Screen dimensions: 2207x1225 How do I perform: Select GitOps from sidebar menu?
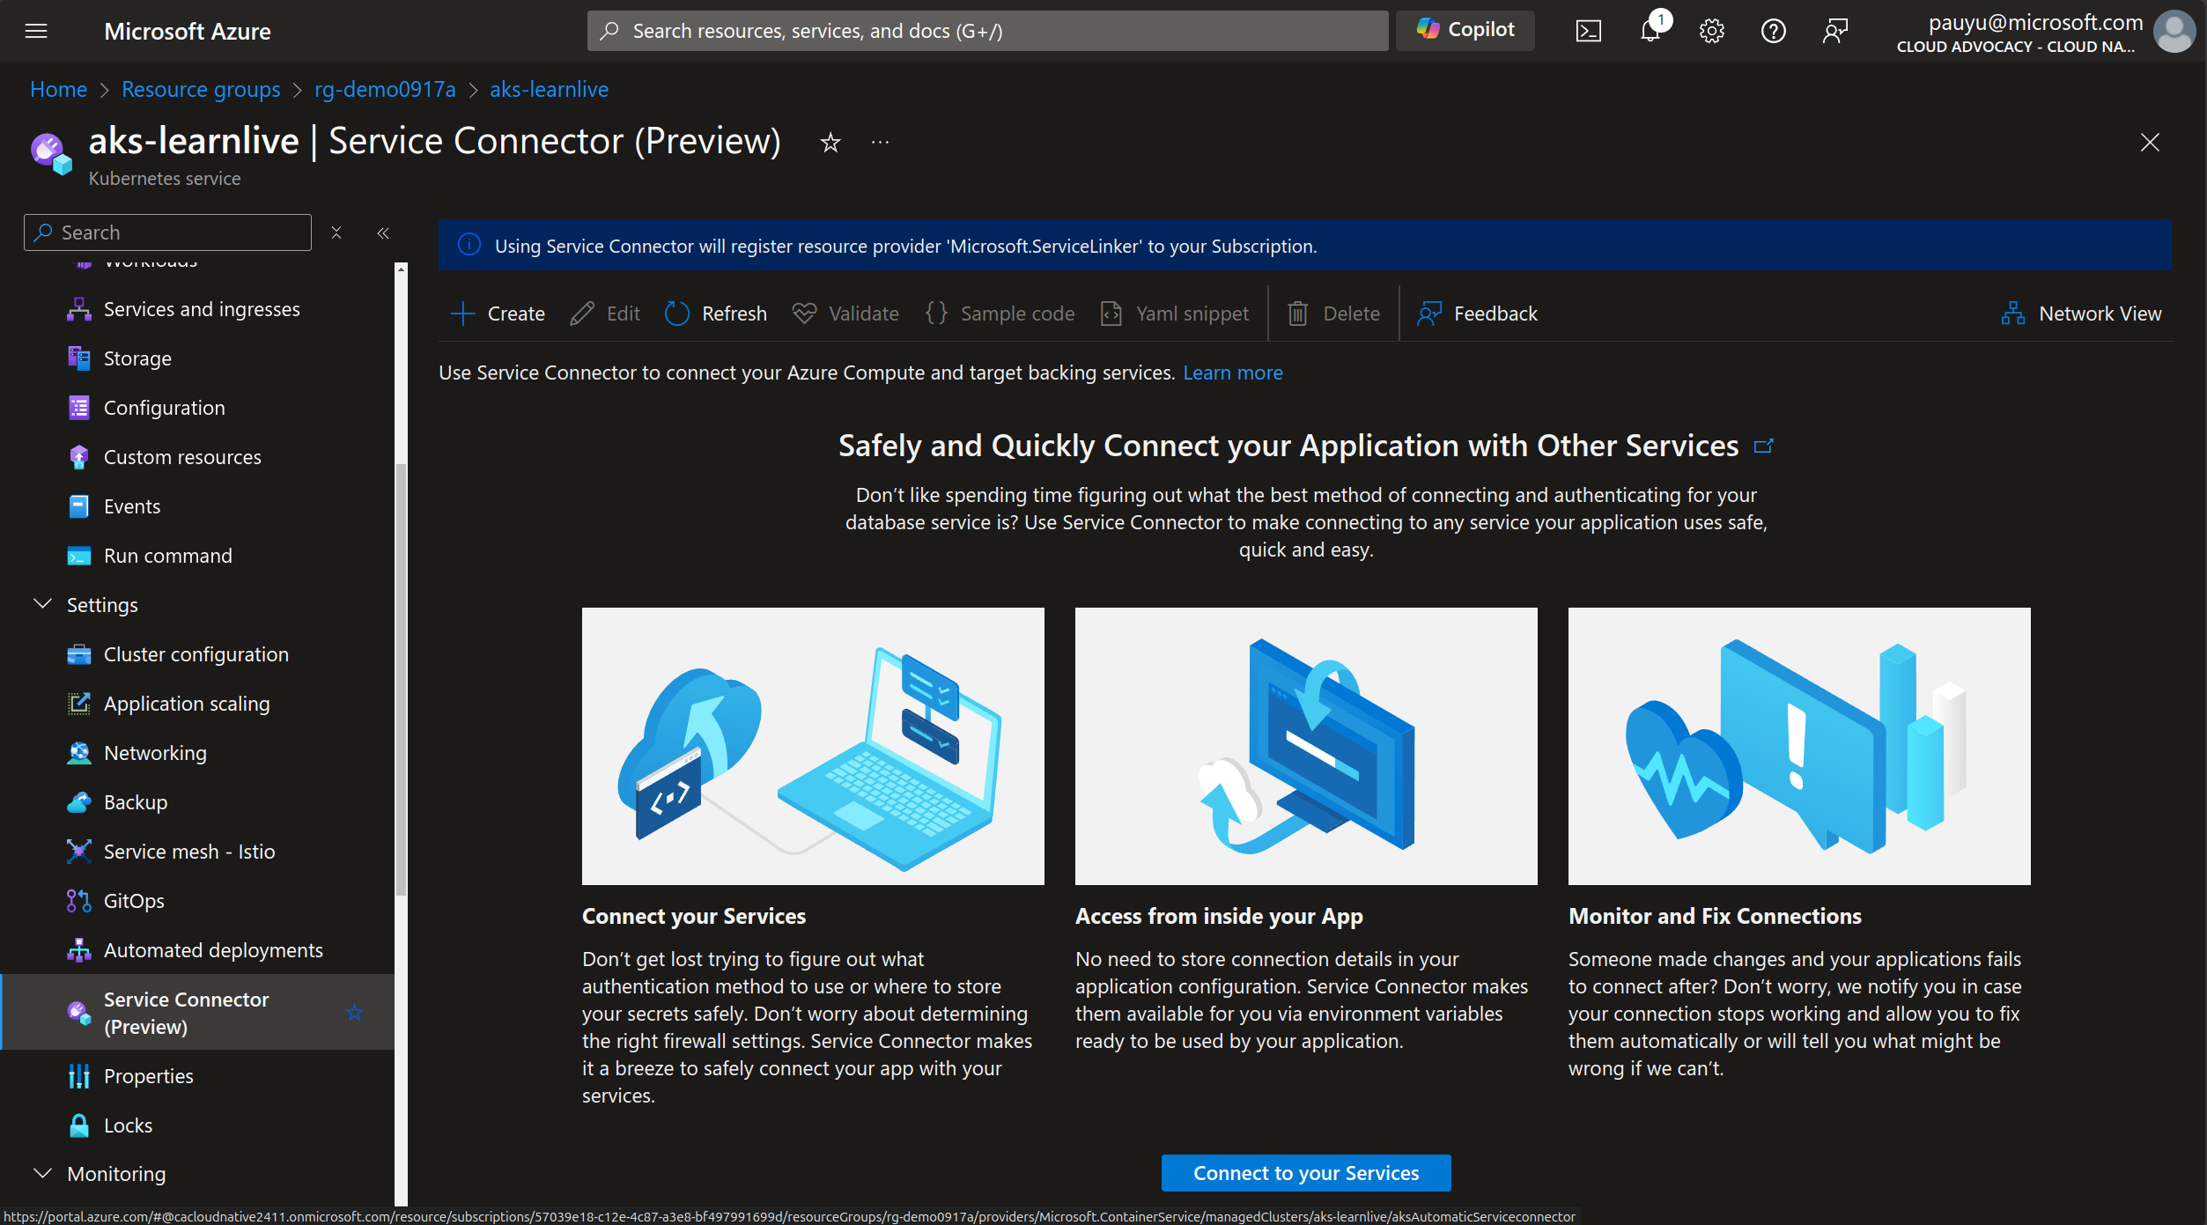(134, 899)
